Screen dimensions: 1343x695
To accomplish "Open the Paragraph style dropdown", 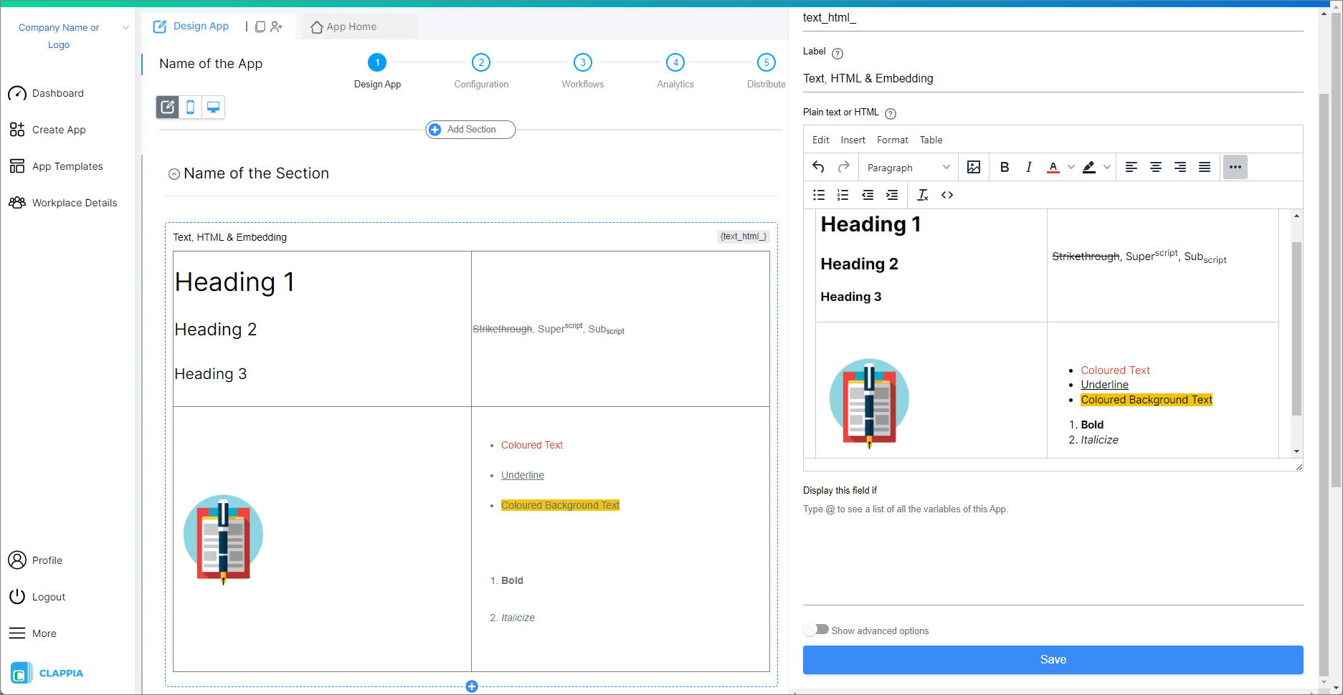I will (x=907, y=167).
